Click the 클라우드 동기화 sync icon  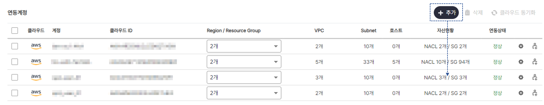[x=494, y=13]
